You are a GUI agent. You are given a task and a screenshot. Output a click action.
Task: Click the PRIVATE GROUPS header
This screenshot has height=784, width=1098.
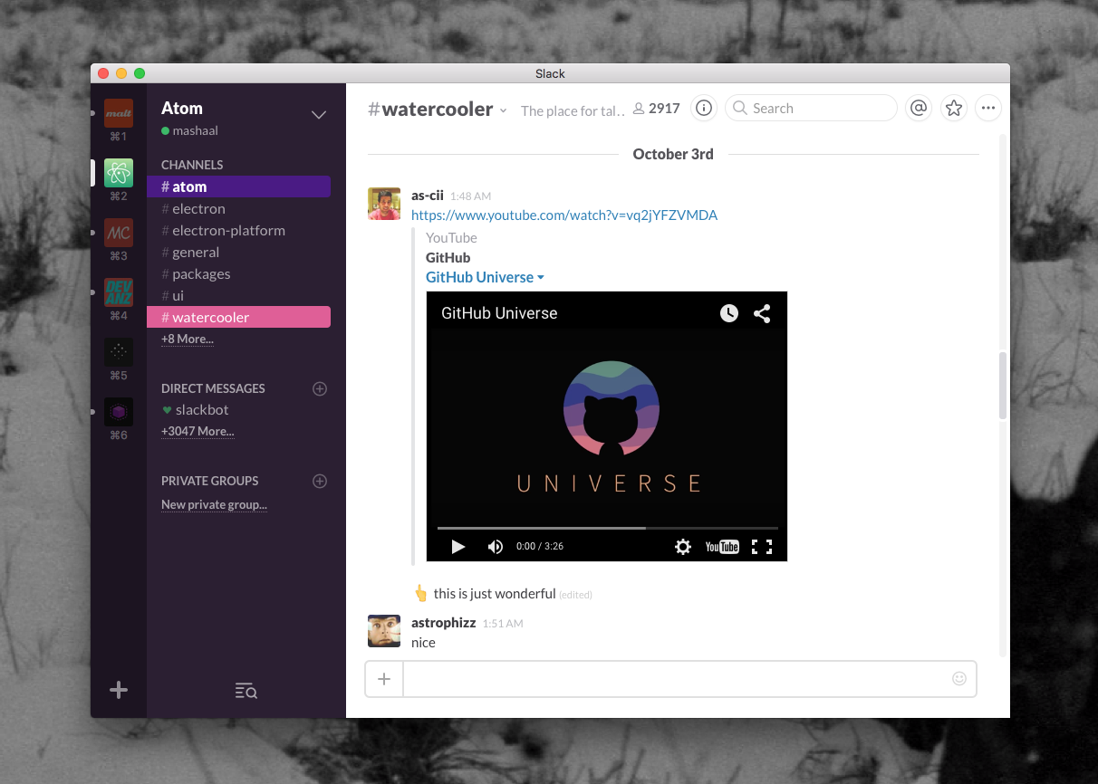coord(210,481)
